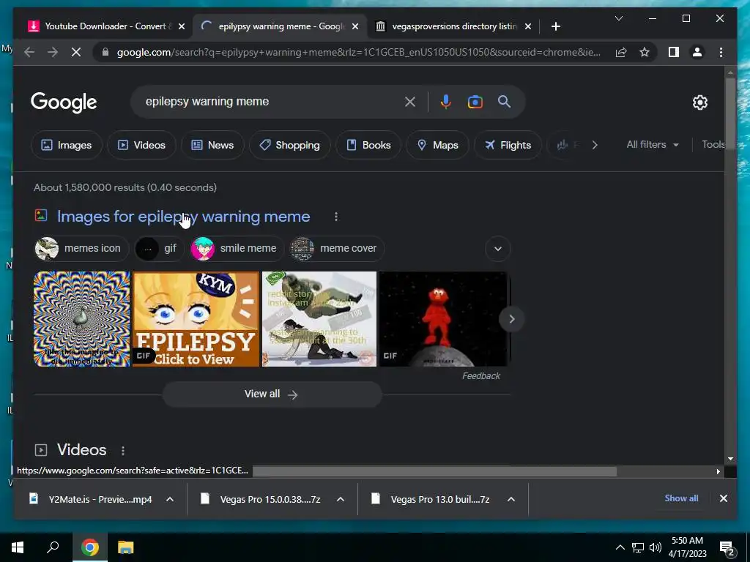This screenshot has height=562, width=750.
Task: Click View all images button
Action: pos(272,394)
